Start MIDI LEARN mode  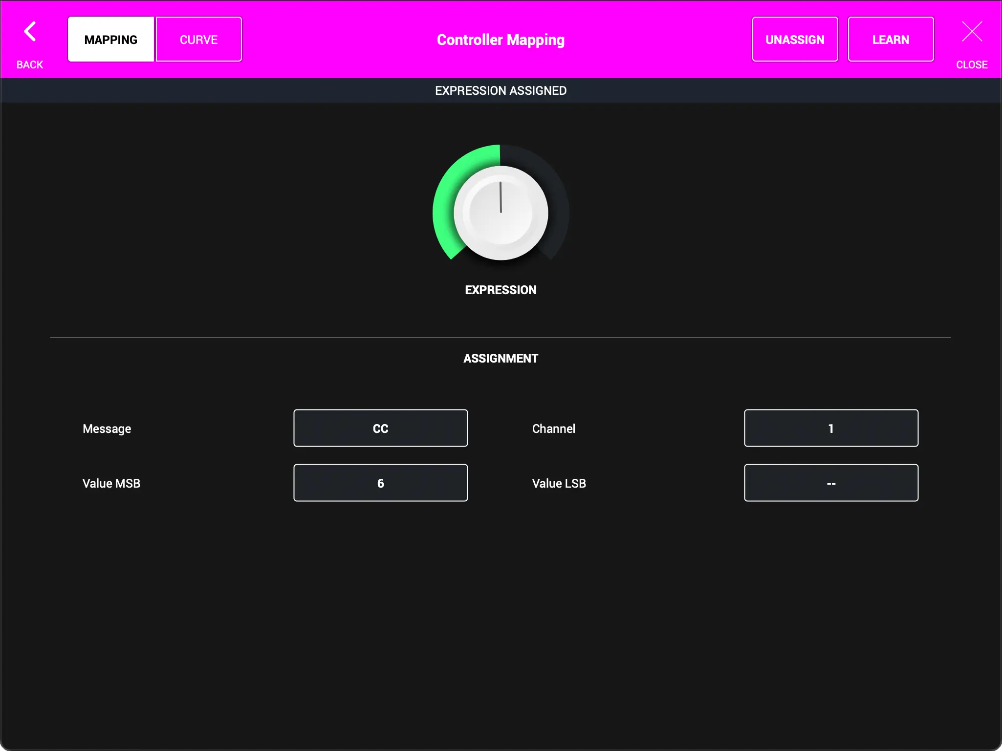tap(890, 40)
